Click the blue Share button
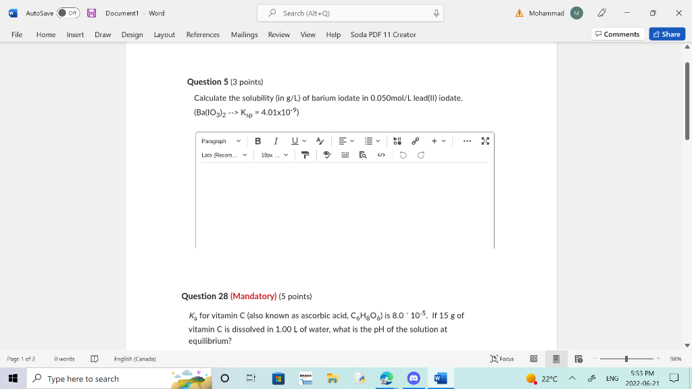Image resolution: width=692 pixels, height=389 pixels. pyautogui.click(x=667, y=34)
